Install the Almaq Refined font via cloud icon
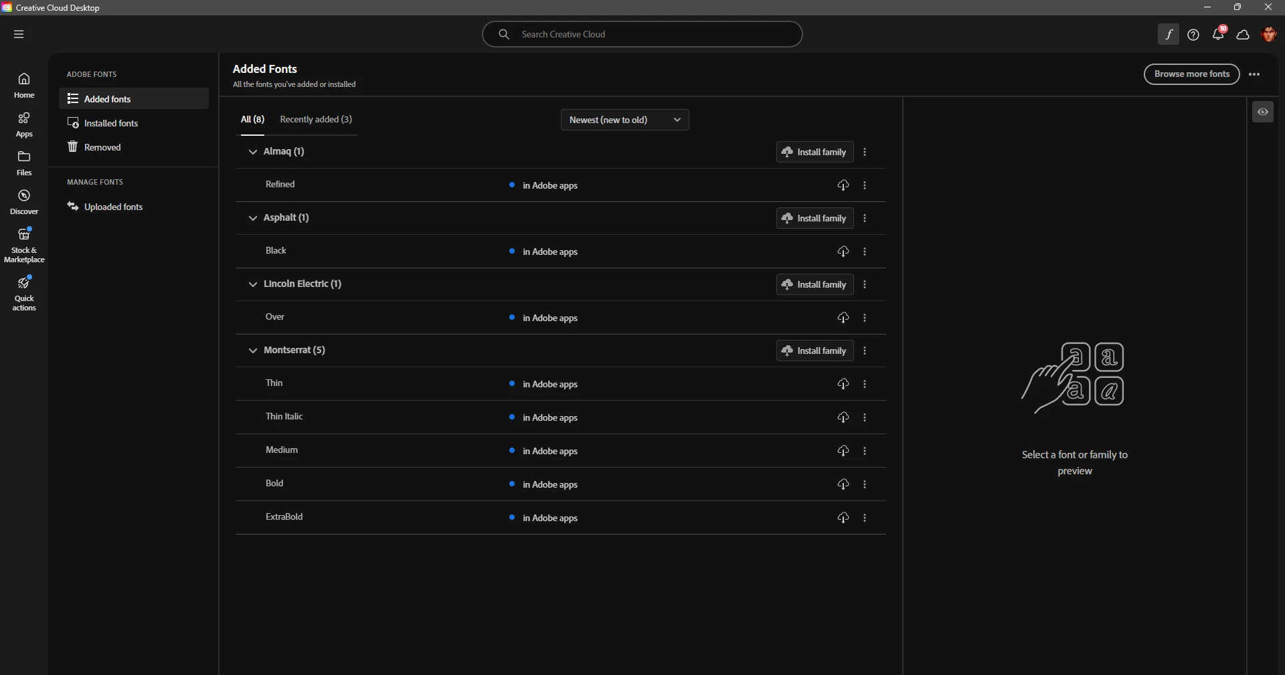Viewport: 1285px width, 675px height. point(843,185)
